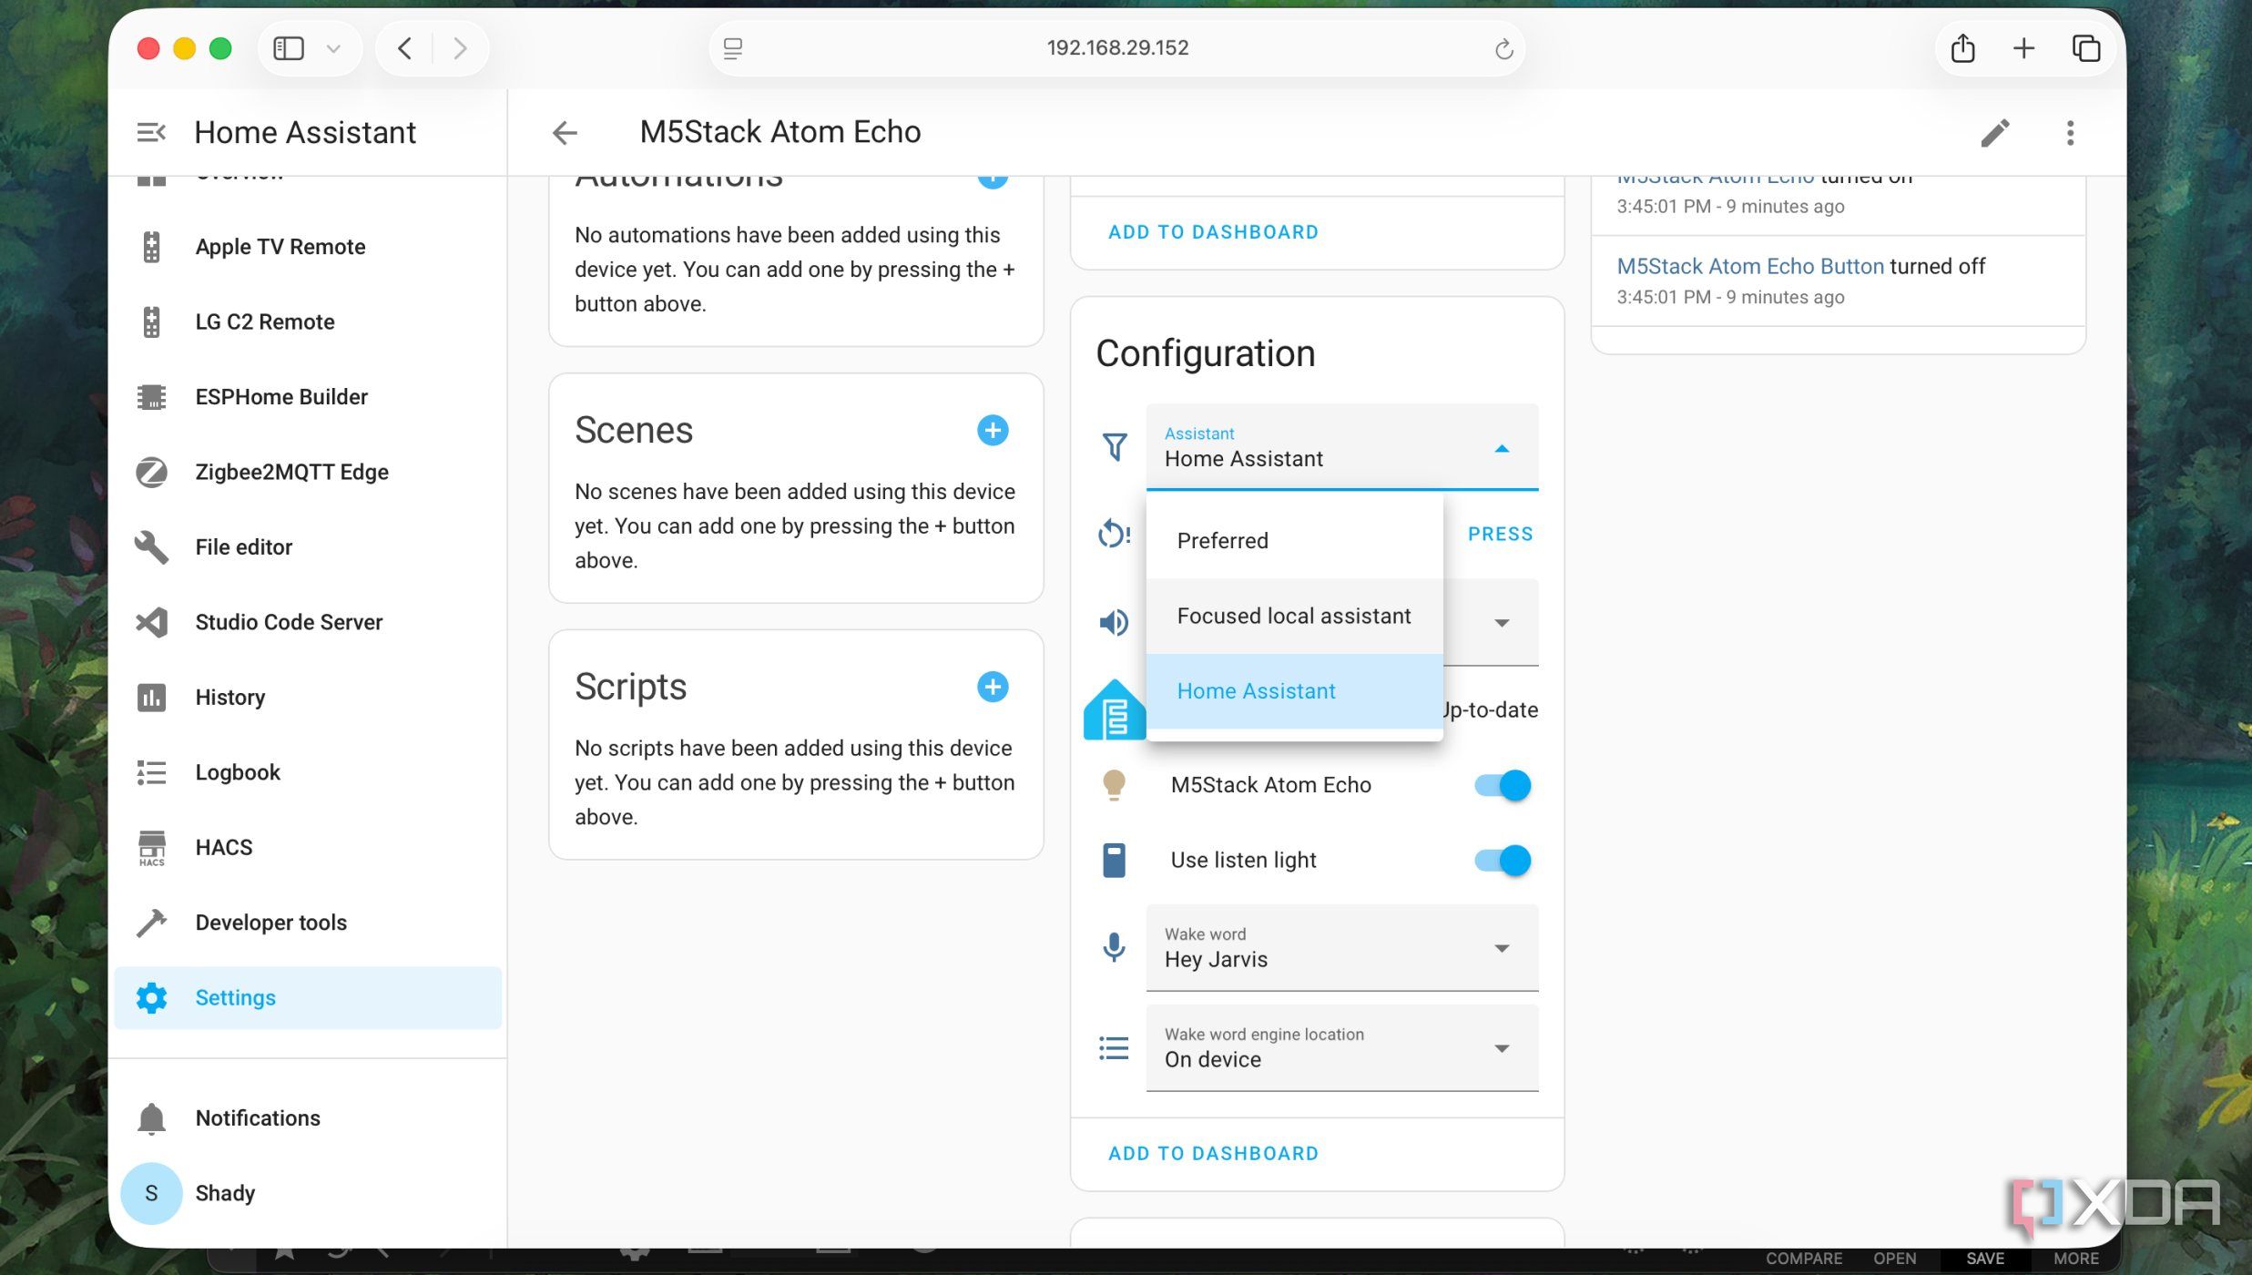Select Home Assistant option in list
Image resolution: width=2252 pixels, height=1275 pixels.
pos(1294,691)
